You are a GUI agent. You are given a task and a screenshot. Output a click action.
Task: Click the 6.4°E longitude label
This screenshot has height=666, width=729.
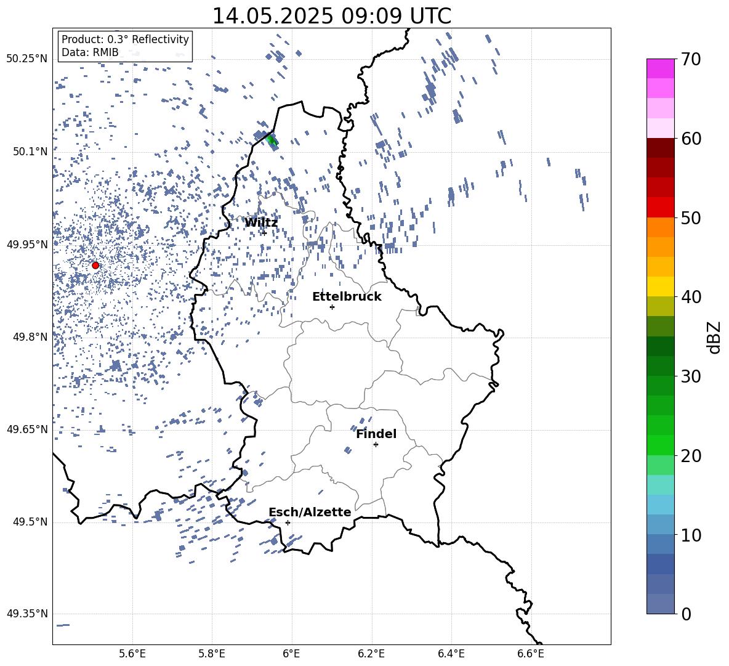[451, 654]
